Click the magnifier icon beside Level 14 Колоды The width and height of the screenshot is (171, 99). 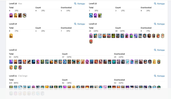pos(75,24)
